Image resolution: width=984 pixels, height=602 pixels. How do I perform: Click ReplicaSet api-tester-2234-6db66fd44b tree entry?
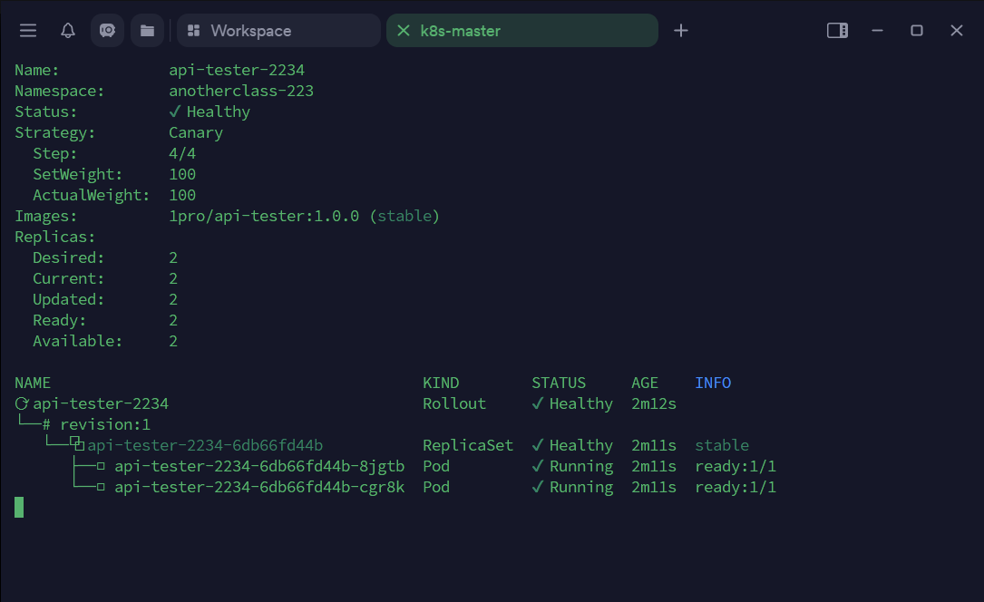point(205,445)
